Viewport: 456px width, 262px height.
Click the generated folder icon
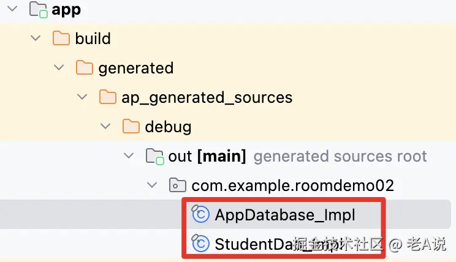pyautogui.click(x=85, y=68)
